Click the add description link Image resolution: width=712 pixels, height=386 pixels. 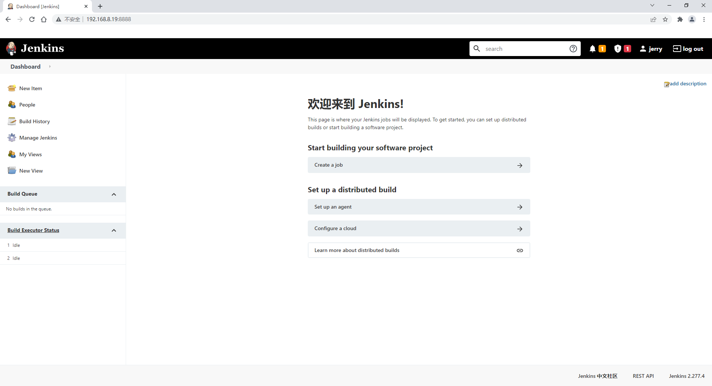[x=688, y=84]
